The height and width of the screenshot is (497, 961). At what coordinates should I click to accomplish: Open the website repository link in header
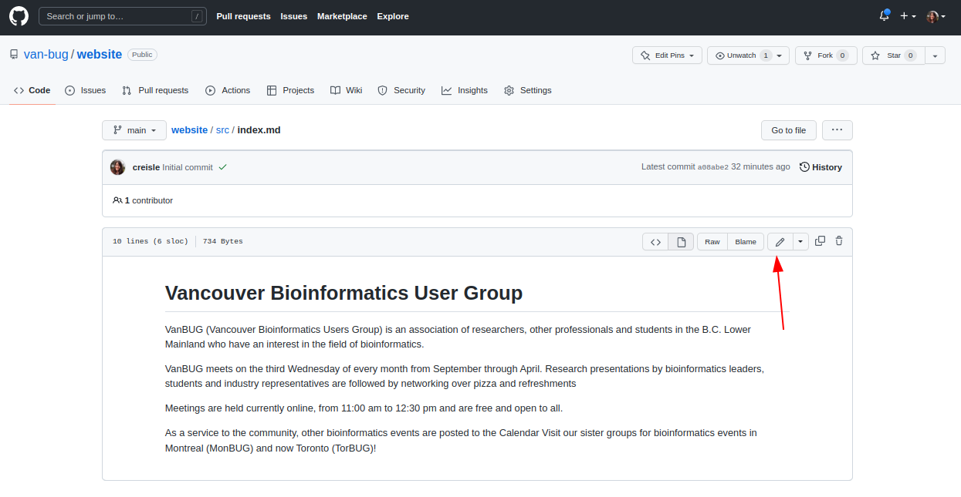pyautogui.click(x=100, y=55)
